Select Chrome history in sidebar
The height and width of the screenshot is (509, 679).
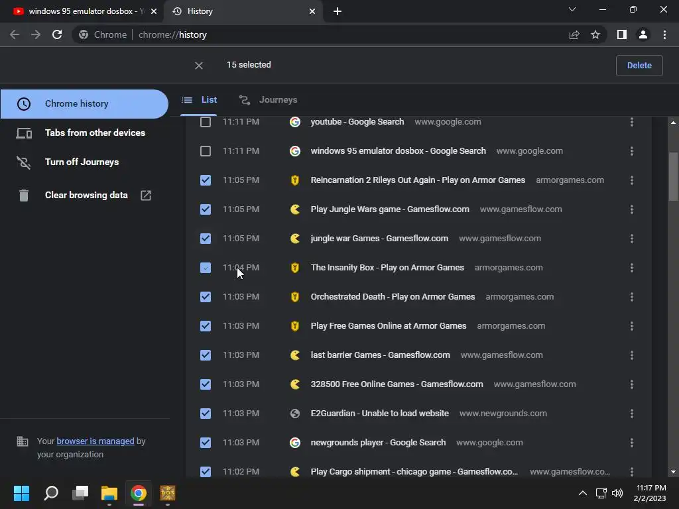[84, 104]
